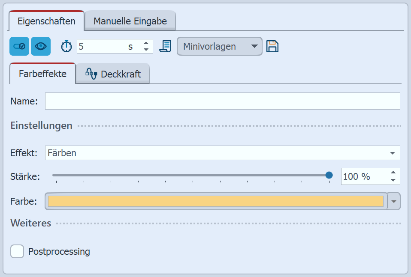This screenshot has width=411, height=277.
Task: Select the Eigenschaften tab
Action: tap(46, 21)
